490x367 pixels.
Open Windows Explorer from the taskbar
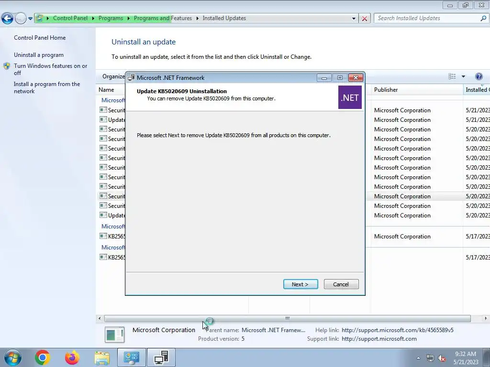point(102,358)
